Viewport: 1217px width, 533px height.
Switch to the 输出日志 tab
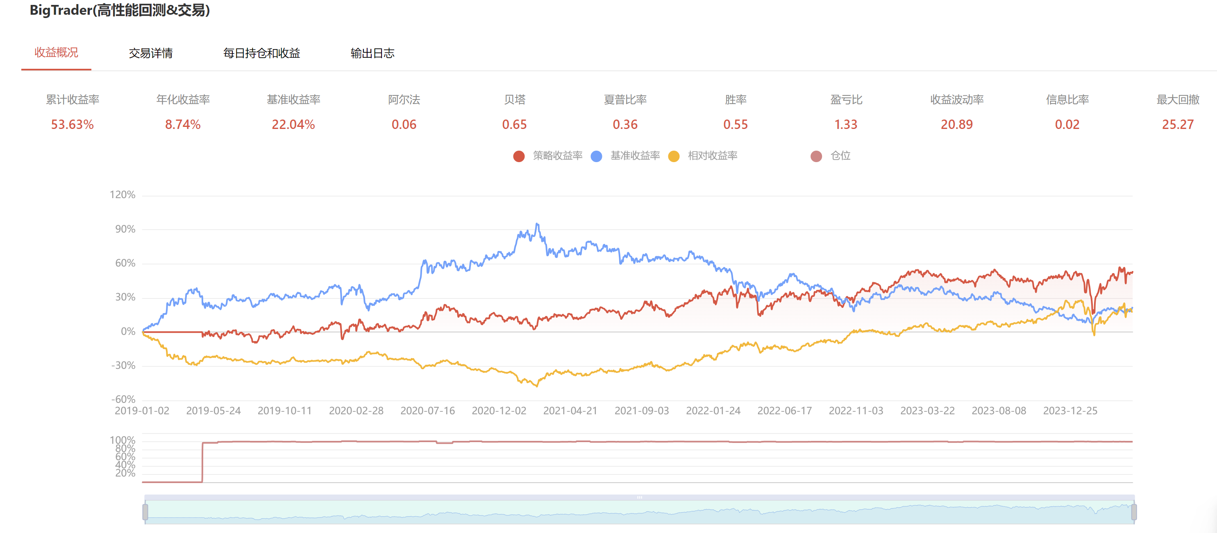point(372,53)
